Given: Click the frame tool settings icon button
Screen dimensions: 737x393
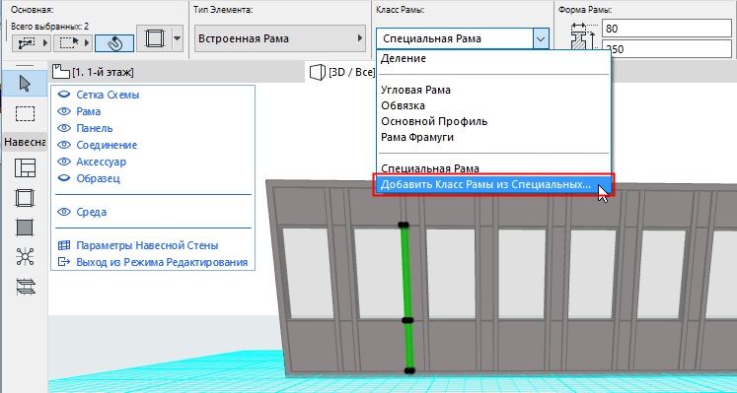Looking at the screenshot, I should [155, 38].
